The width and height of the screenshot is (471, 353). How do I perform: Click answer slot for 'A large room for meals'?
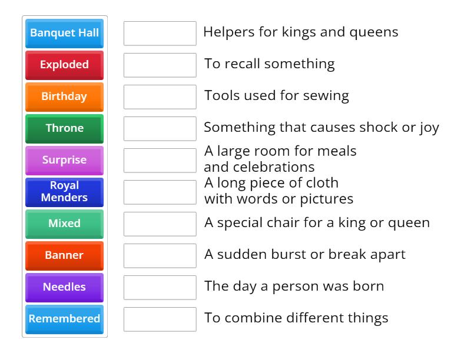(160, 160)
